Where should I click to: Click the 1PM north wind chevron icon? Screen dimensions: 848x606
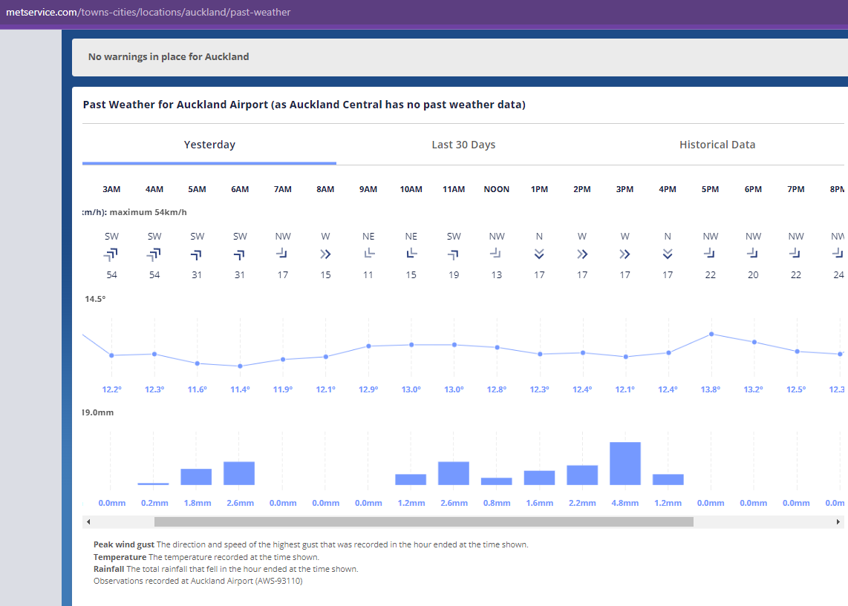[x=539, y=254]
